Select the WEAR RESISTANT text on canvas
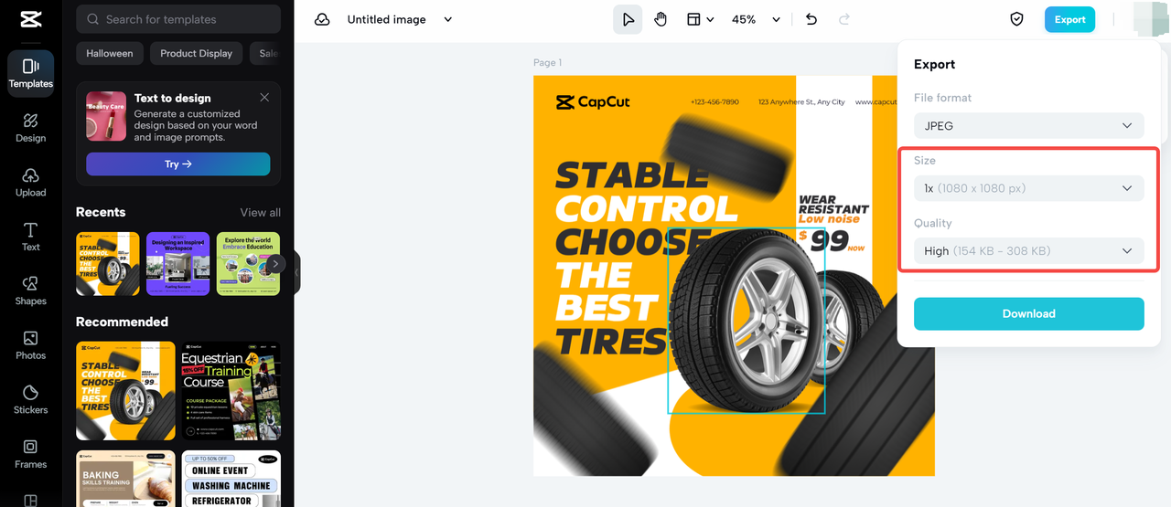The width and height of the screenshot is (1171, 507). point(833,205)
